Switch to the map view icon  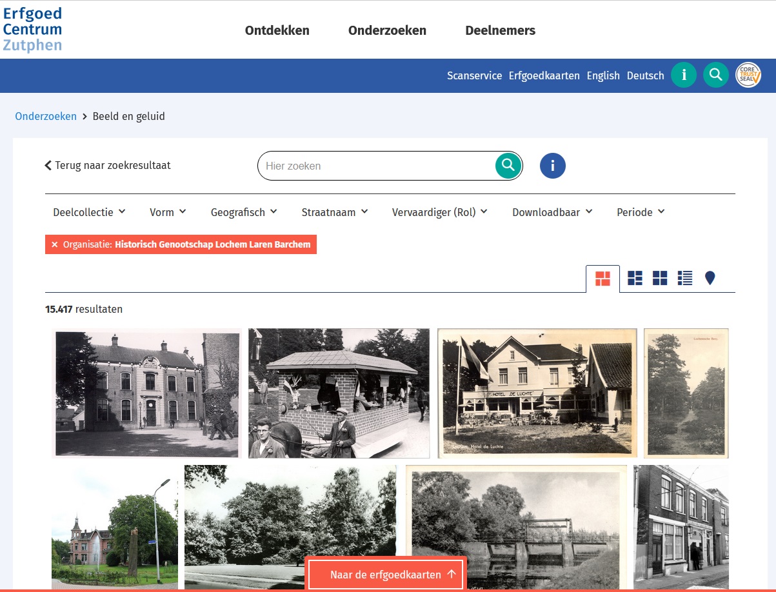click(x=710, y=278)
